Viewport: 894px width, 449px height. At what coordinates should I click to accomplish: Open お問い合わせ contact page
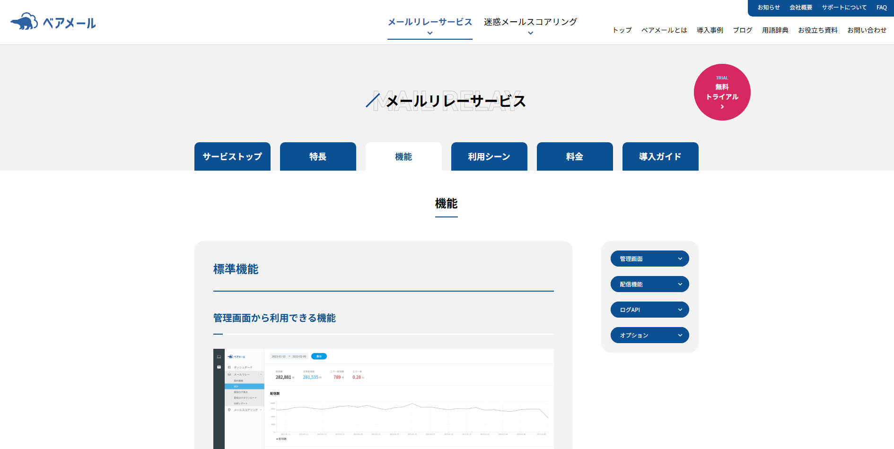tap(867, 30)
